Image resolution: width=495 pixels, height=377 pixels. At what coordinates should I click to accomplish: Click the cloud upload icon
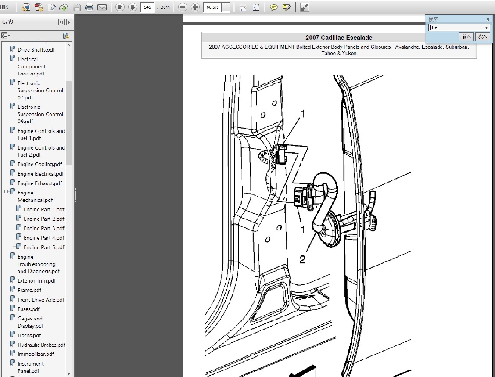(x=64, y=7)
